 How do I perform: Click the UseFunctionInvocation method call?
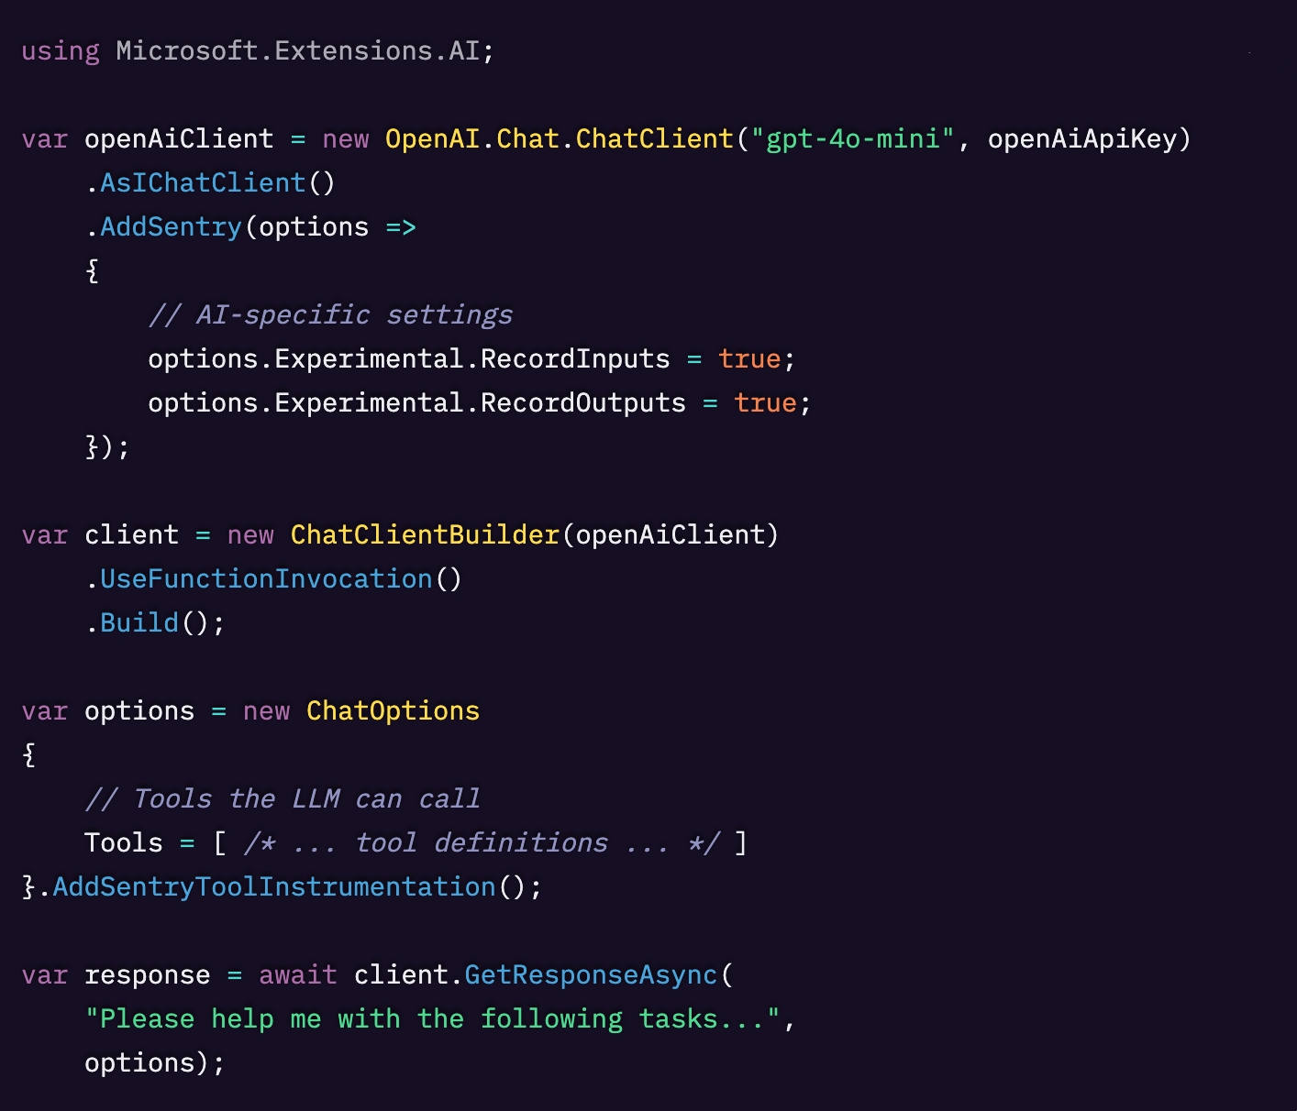pos(266,579)
